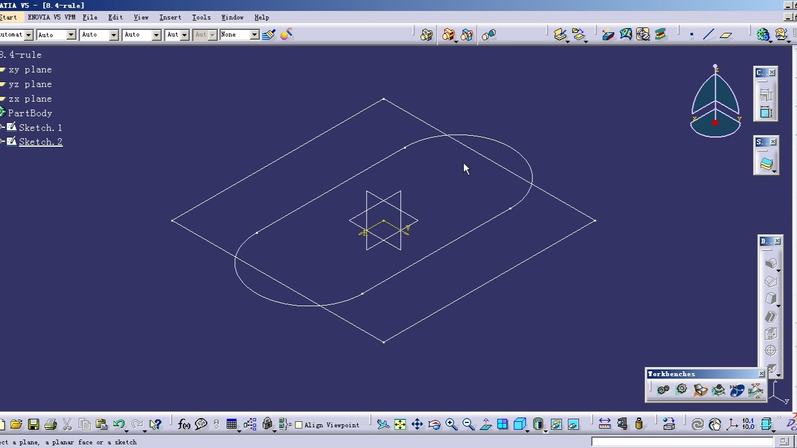Click the command input field in status bar

[x=682, y=441]
